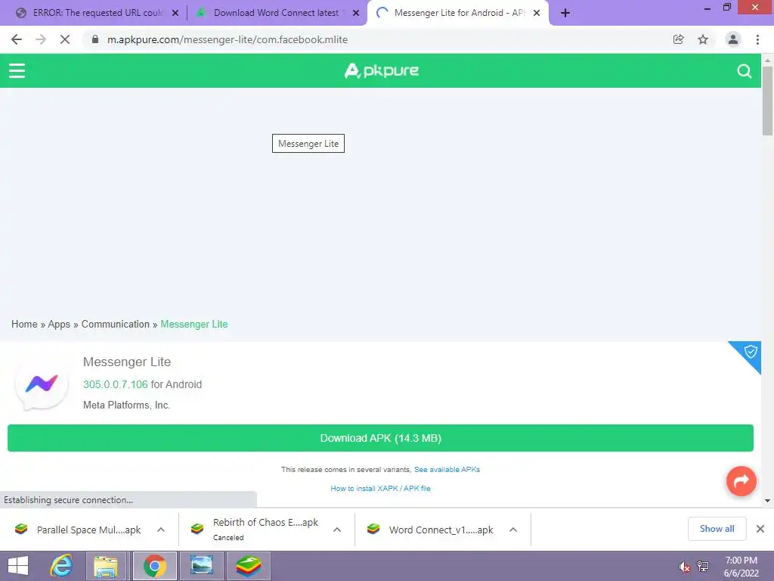Click the Download APK (14.3 MB) button
Viewport: 774px width, 581px height.
point(381,438)
